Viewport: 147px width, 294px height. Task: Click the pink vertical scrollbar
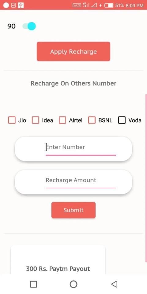[146, 178]
